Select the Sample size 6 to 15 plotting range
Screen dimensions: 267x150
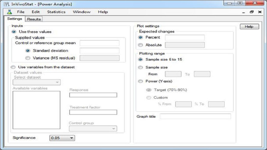140,59
